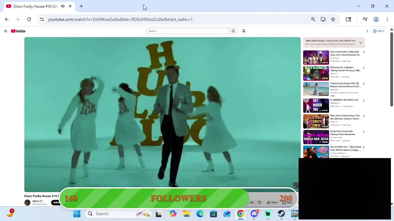This screenshot has width=394, height=221.
Task: Open options for Funky Disco House Mix
Action: (x=364, y=132)
